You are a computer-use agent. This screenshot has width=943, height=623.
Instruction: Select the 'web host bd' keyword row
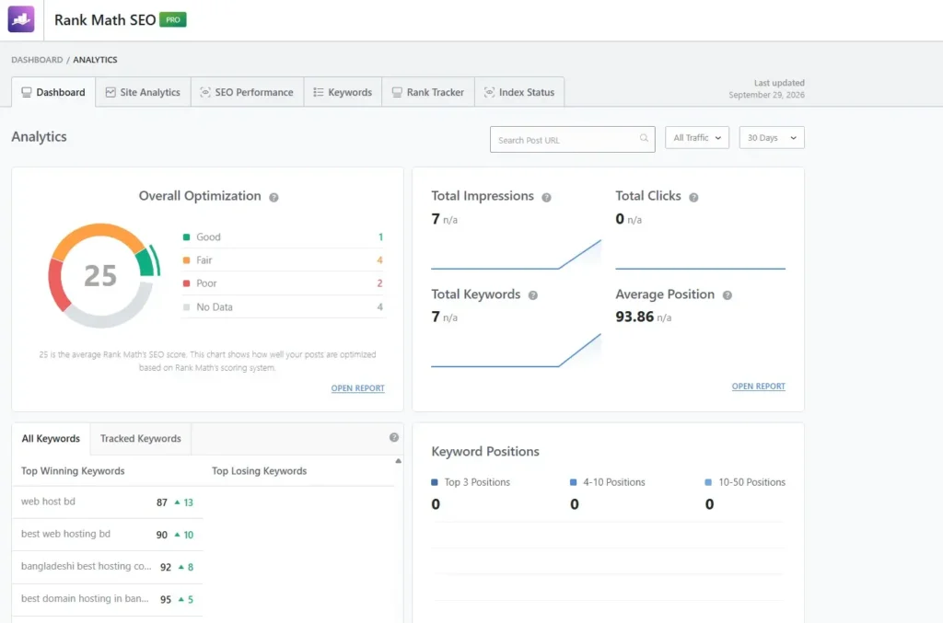click(x=107, y=502)
